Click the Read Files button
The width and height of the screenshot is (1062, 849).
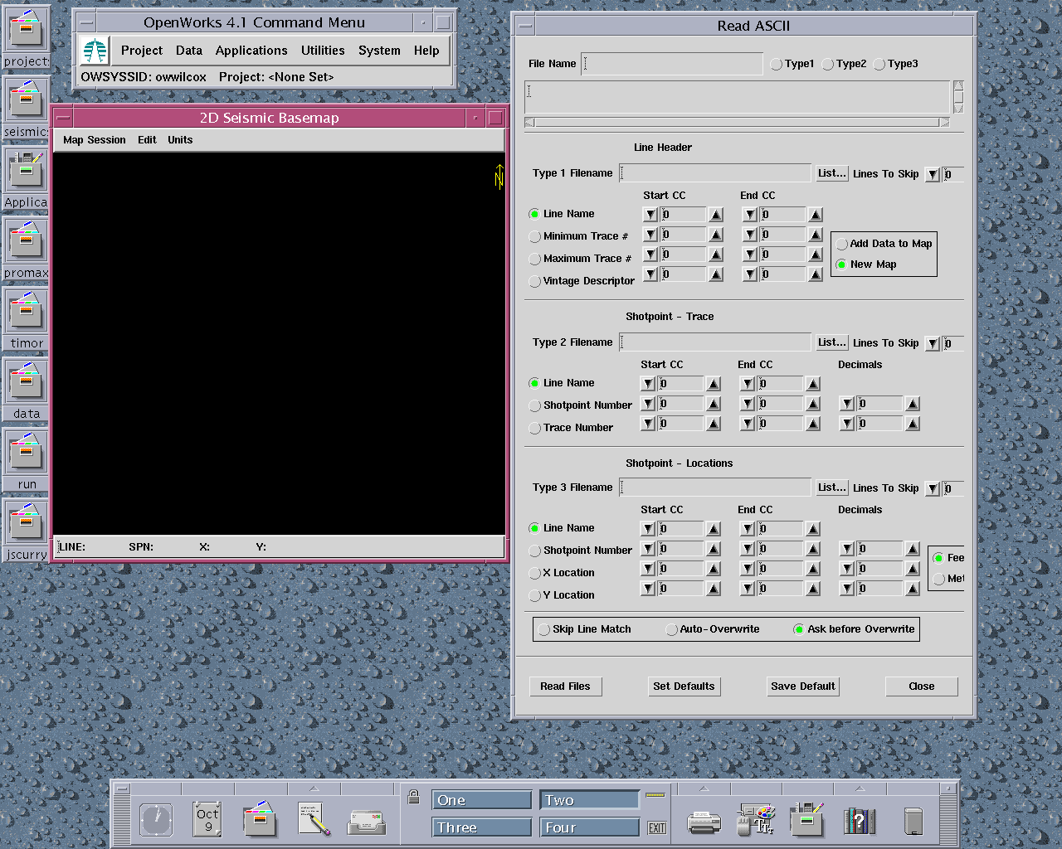565,686
